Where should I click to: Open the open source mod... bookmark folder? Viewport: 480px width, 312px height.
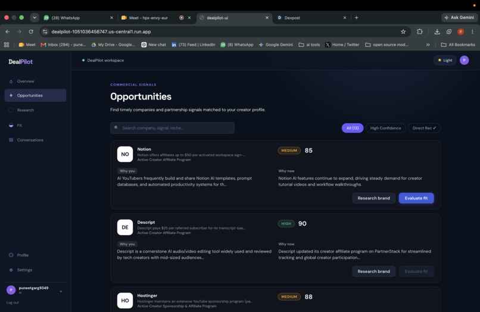pos(387,45)
